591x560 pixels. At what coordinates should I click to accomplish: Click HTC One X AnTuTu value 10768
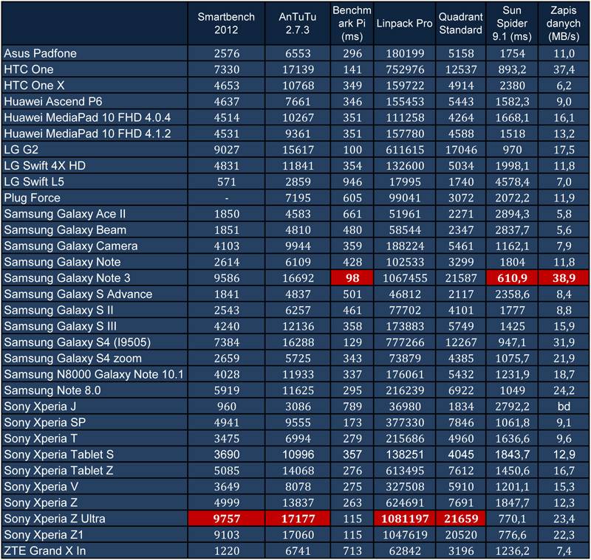coord(298,86)
